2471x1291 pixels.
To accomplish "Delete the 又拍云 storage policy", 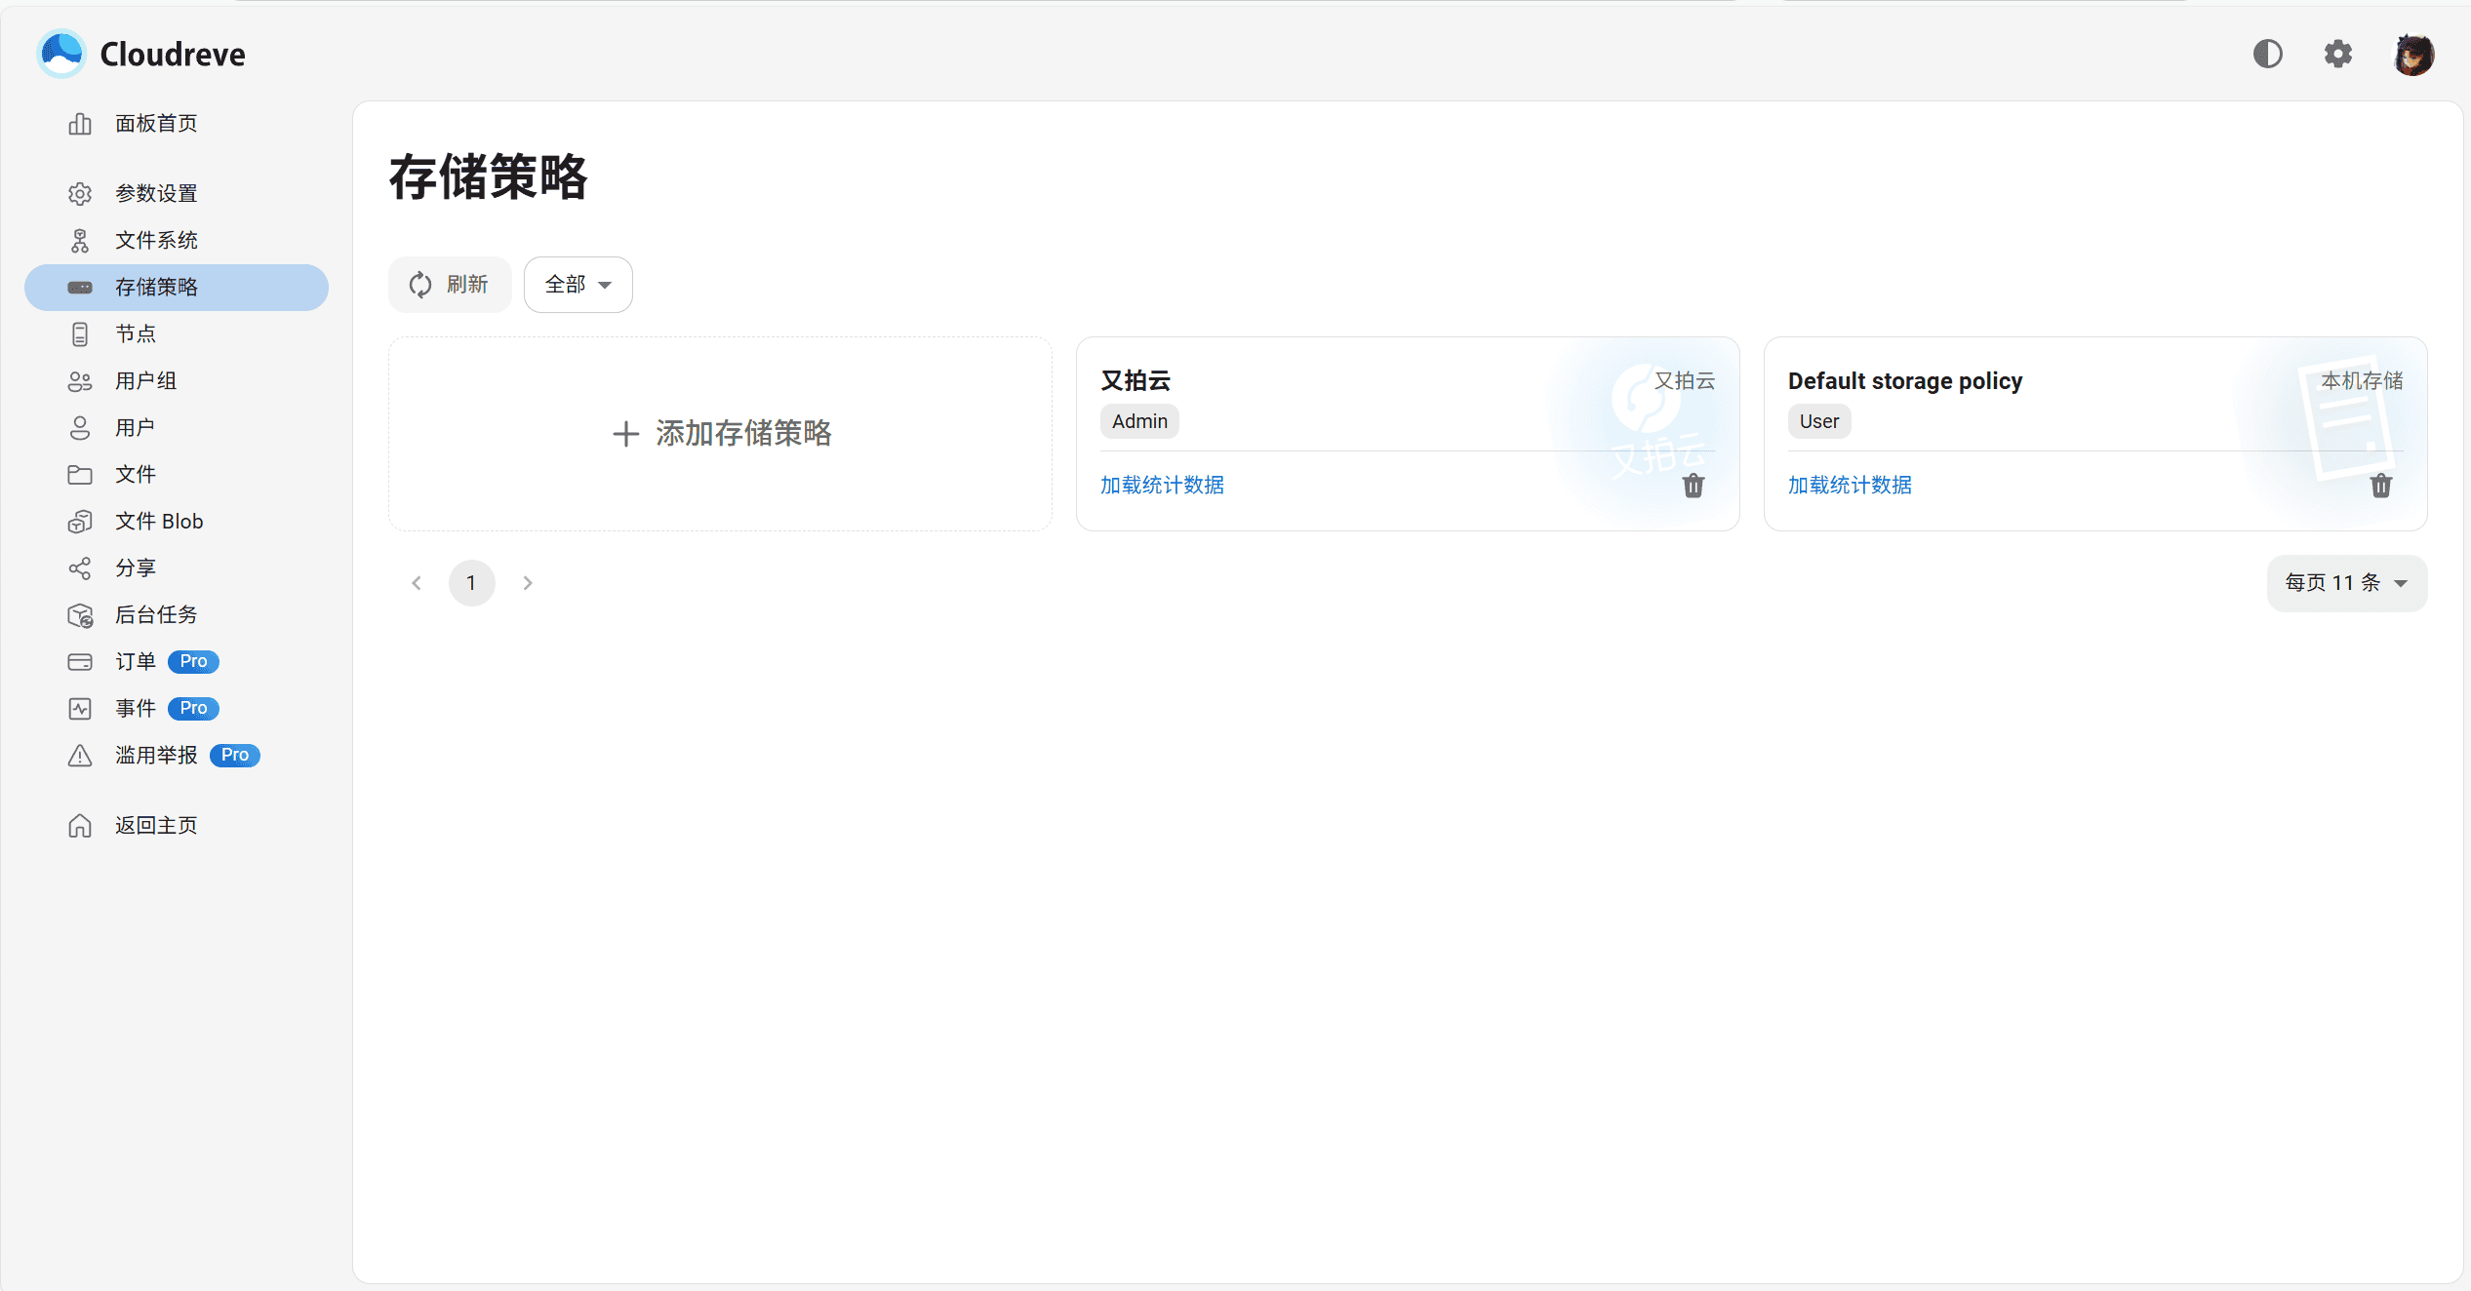I will [x=1693, y=486].
